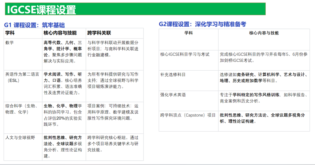The height and width of the screenshot is (165, 315).
Task: Click the cell starting 高等代数、几何、三角学
Action: click(x=64, y=54)
